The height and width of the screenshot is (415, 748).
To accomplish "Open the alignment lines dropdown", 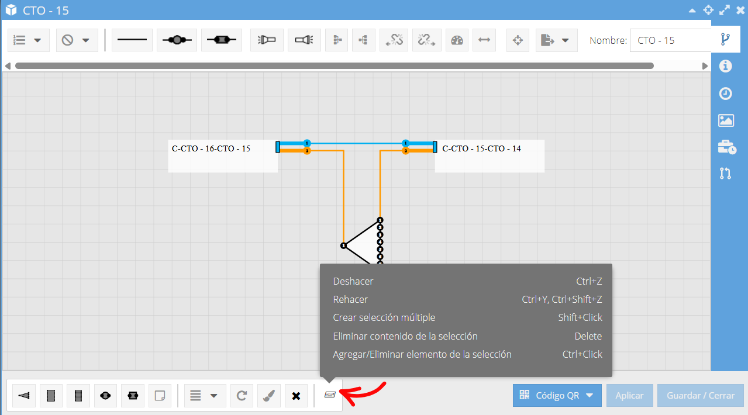I will click(204, 396).
